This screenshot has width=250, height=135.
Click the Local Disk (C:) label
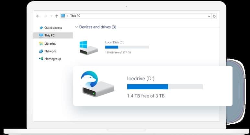115,42
